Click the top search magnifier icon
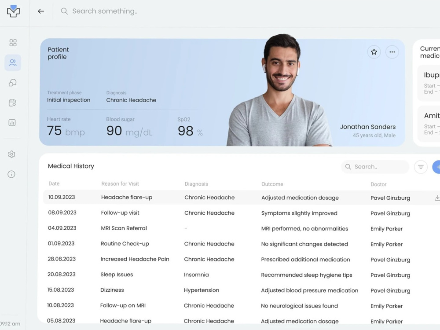440x330 pixels. [x=64, y=11]
